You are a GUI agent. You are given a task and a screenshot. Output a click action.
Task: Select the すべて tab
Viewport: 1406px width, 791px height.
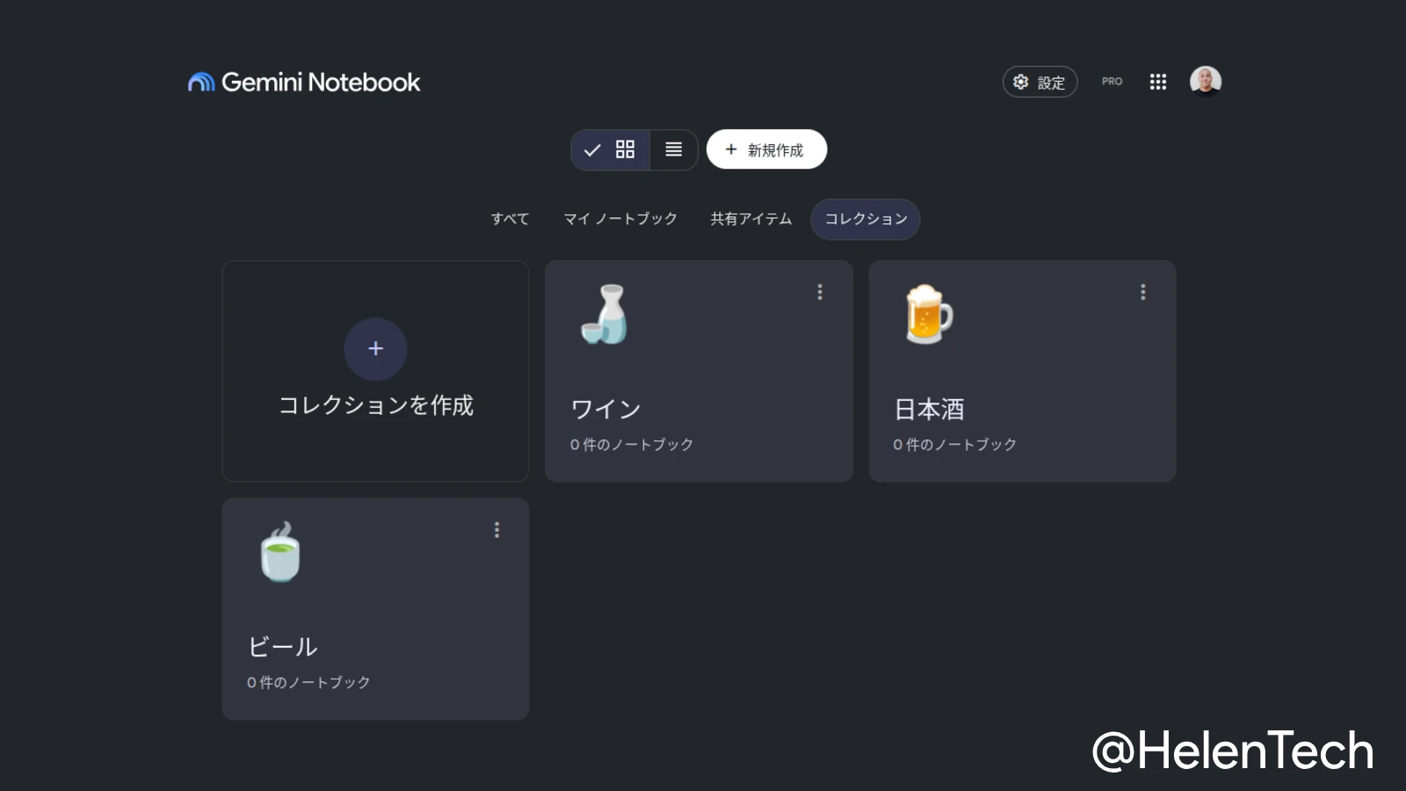(x=510, y=219)
